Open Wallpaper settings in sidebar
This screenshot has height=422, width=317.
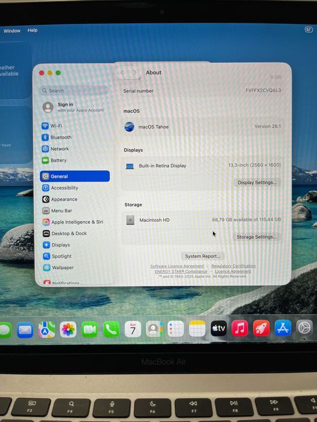59,268
